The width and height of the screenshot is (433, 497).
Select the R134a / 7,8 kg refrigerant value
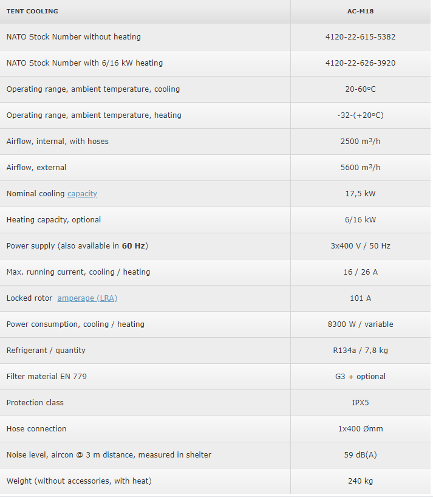coord(360,351)
